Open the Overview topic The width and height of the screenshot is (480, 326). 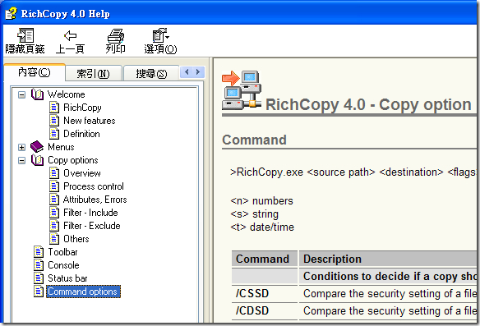pyautogui.click(x=81, y=173)
